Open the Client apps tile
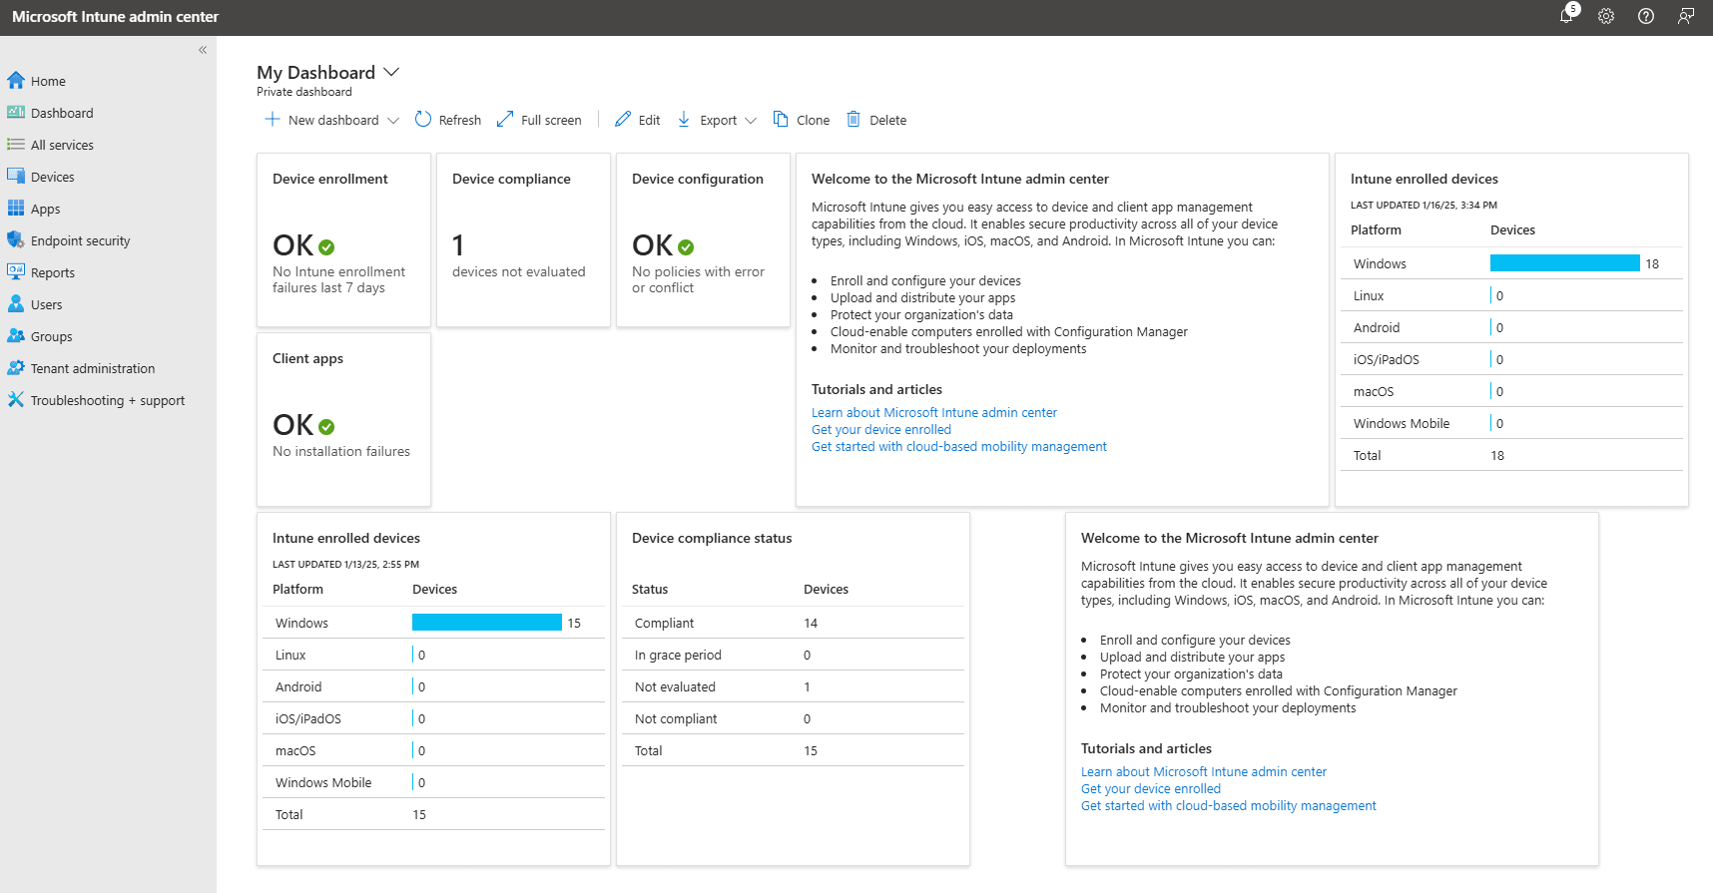Viewport: 1713px width, 893px height. (343, 419)
